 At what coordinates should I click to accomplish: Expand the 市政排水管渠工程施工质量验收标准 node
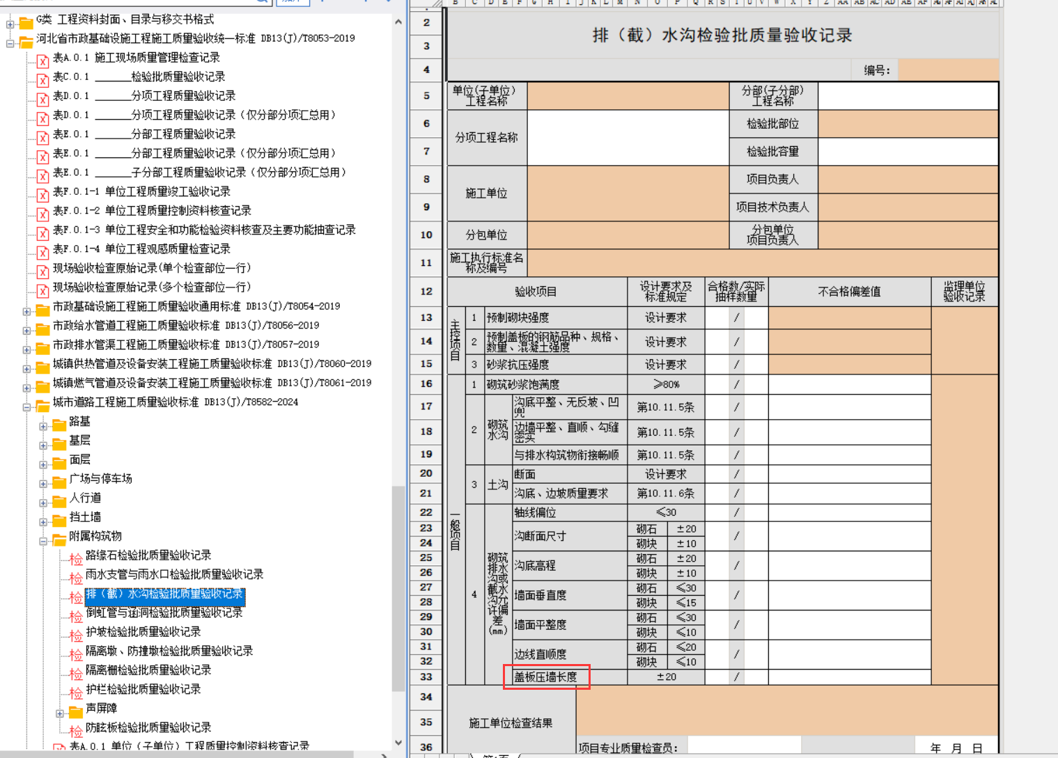point(26,349)
